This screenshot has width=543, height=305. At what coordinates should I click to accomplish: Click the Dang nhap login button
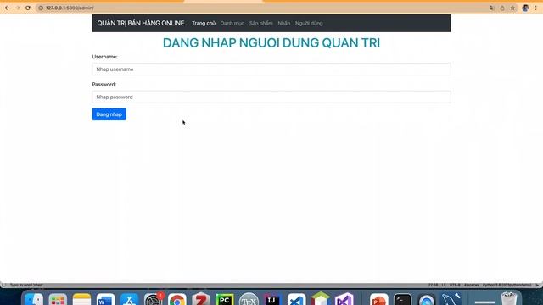(109, 114)
